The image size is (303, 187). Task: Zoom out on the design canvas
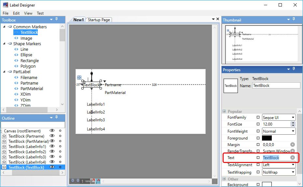(x=78, y=181)
